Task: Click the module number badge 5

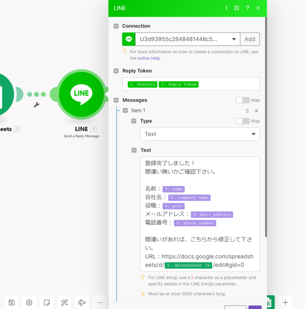Action: (x=17, y=129)
